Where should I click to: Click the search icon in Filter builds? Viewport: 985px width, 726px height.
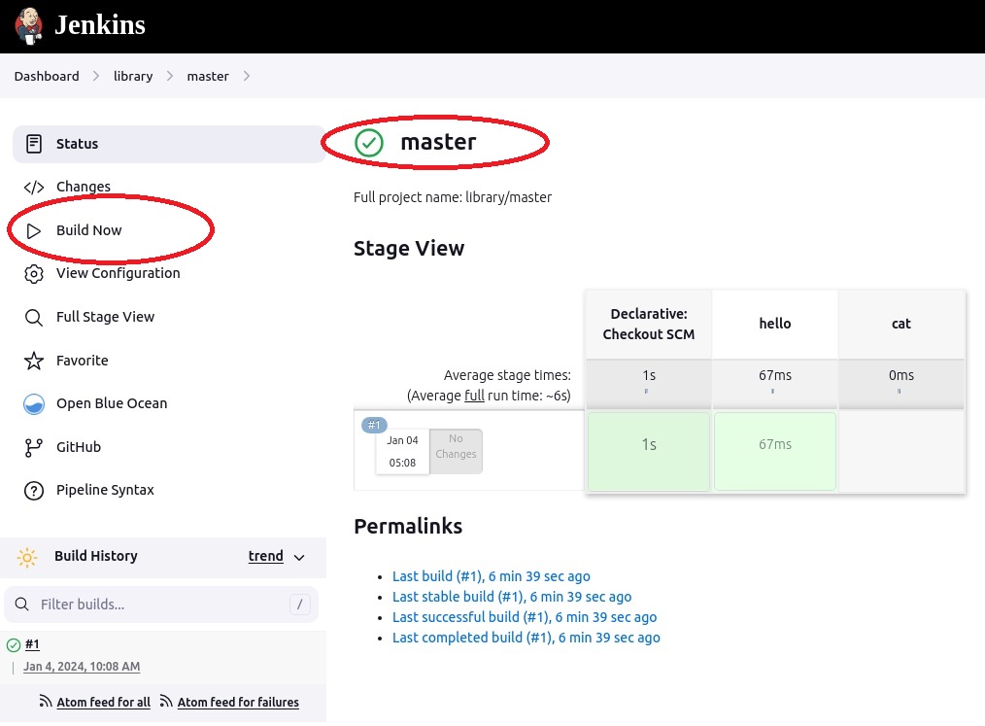22,605
